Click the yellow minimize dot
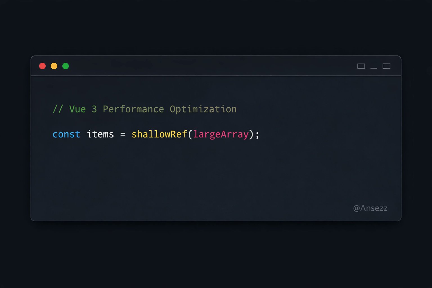The height and width of the screenshot is (288, 432). coord(54,66)
